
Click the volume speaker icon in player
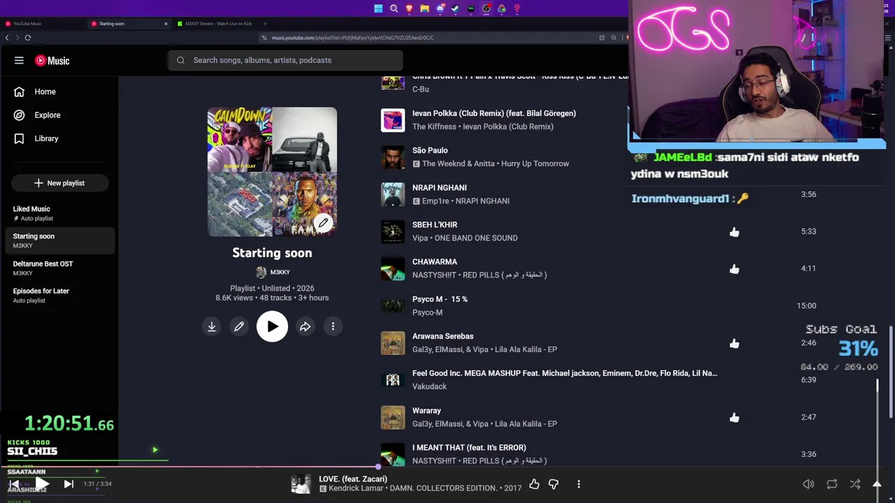pos(808,483)
